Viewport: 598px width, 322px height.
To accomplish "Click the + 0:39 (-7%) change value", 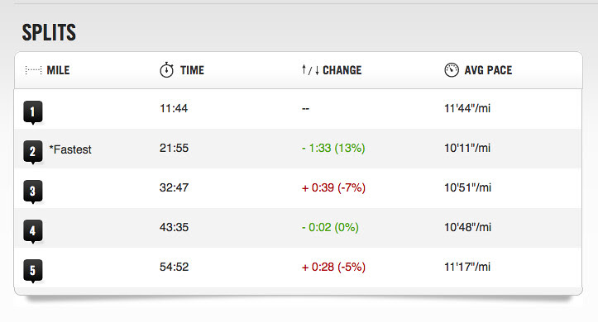I will point(333,187).
